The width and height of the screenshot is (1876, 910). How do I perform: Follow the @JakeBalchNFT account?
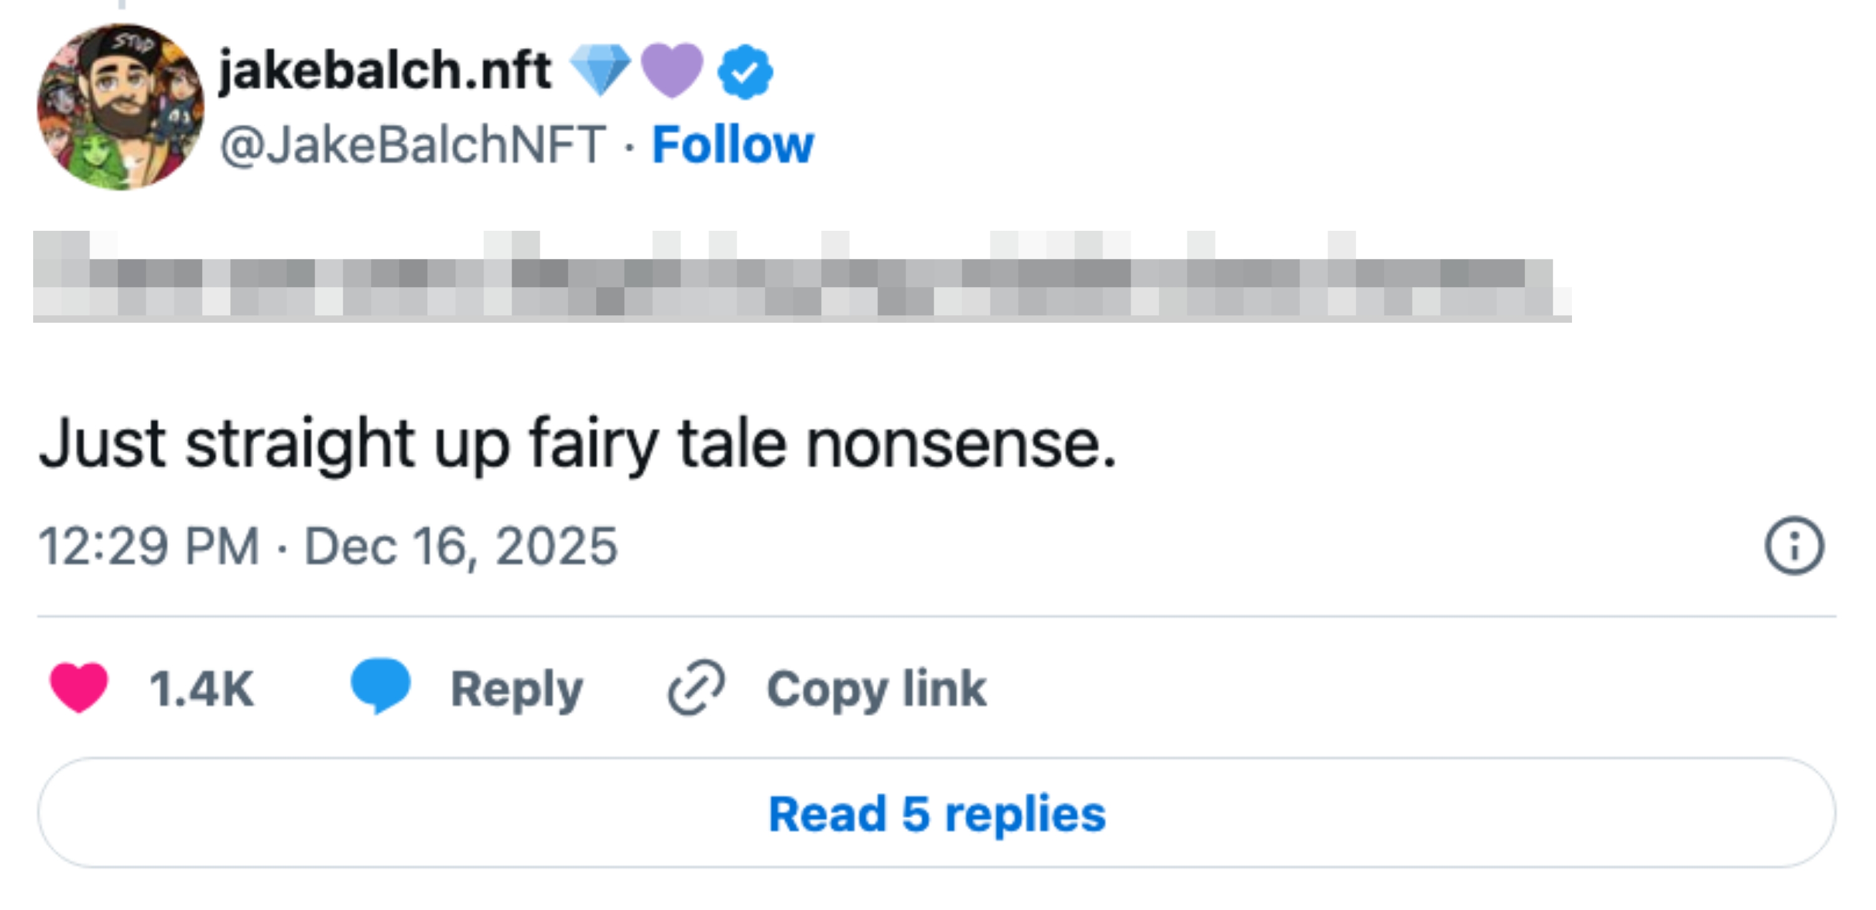coord(732,144)
